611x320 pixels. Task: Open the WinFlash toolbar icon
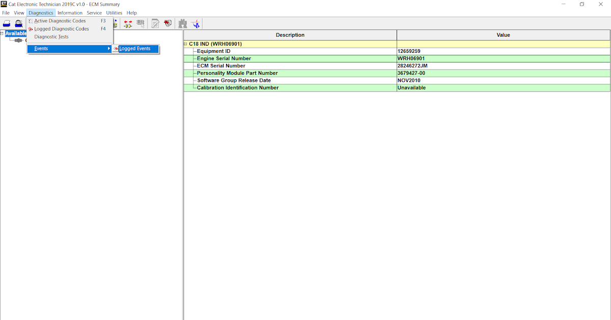pos(168,23)
